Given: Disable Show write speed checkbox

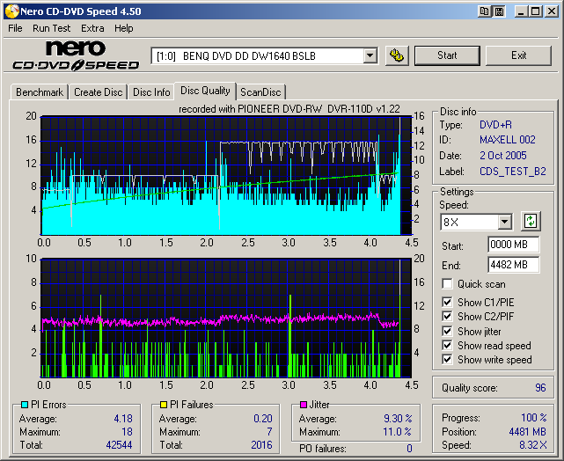Looking at the screenshot, I should [448, 359].
